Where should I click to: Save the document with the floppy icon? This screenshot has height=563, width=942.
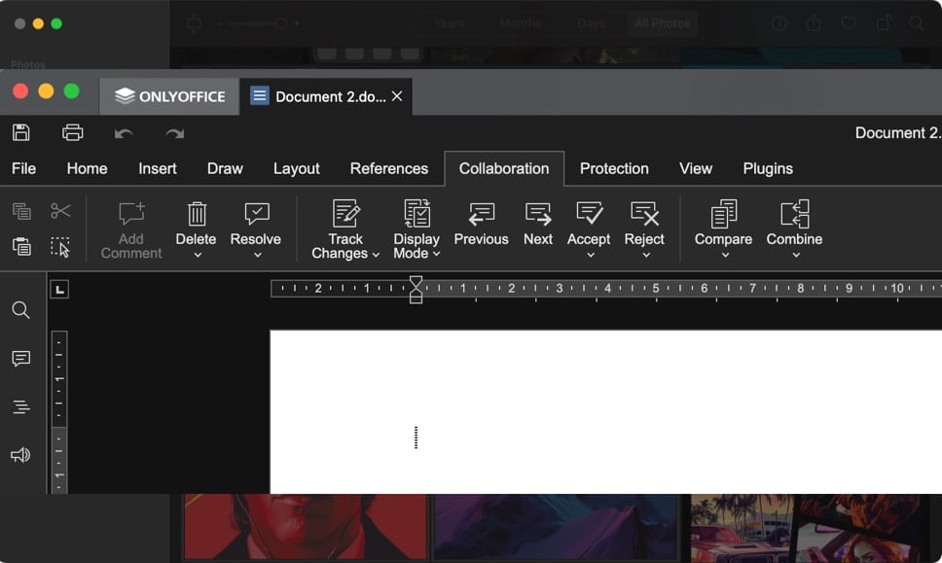coord(21,132)
